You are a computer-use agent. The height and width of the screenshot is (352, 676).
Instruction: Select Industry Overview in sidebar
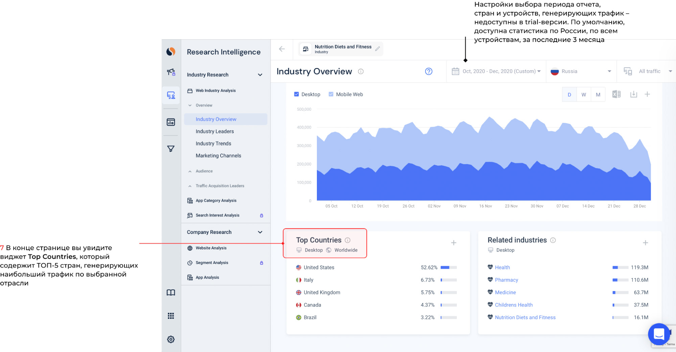[x=226, y=119]
